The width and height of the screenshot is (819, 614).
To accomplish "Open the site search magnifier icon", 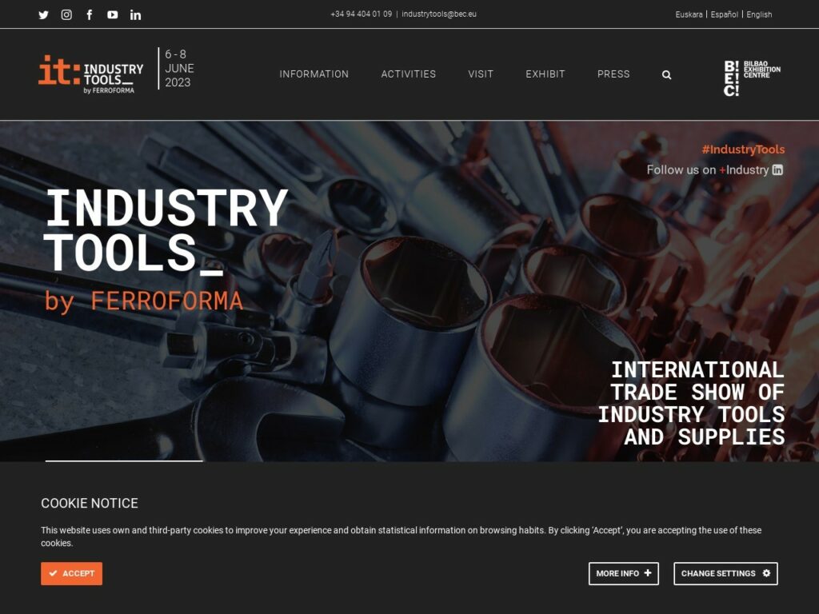I will pyautogui.click(x=666, y=74).
